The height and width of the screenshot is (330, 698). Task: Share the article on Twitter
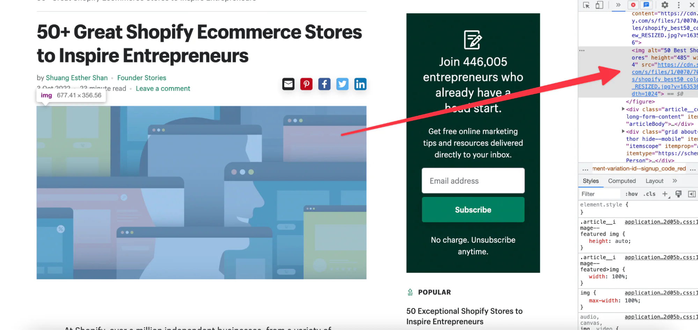[342, 84]
